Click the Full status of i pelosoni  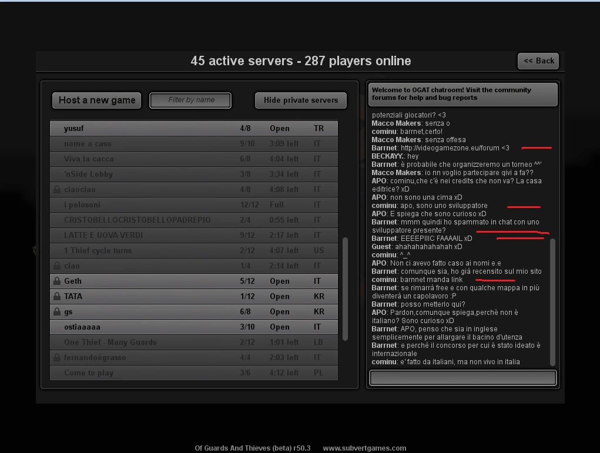pyautogui.click(x=277, y=204)
